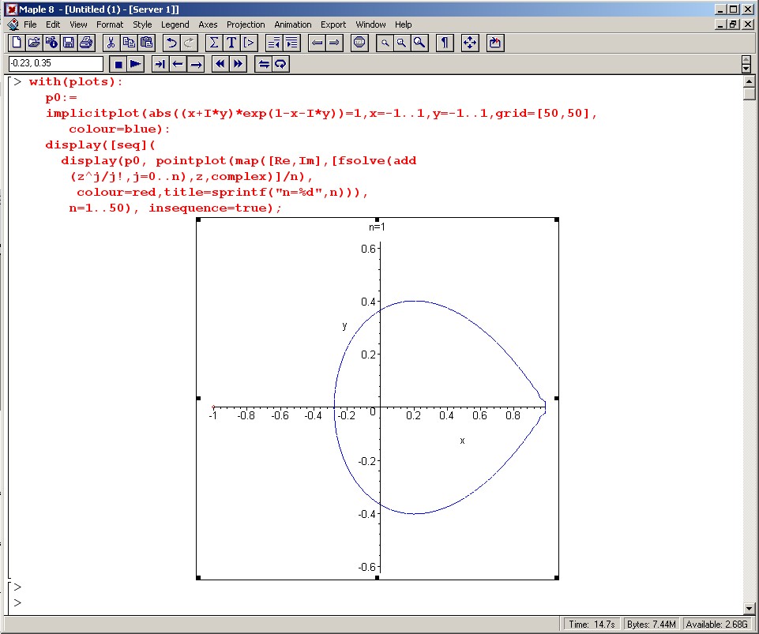
Task: Click the STOP computation icon
Action: tap(359, 43)
